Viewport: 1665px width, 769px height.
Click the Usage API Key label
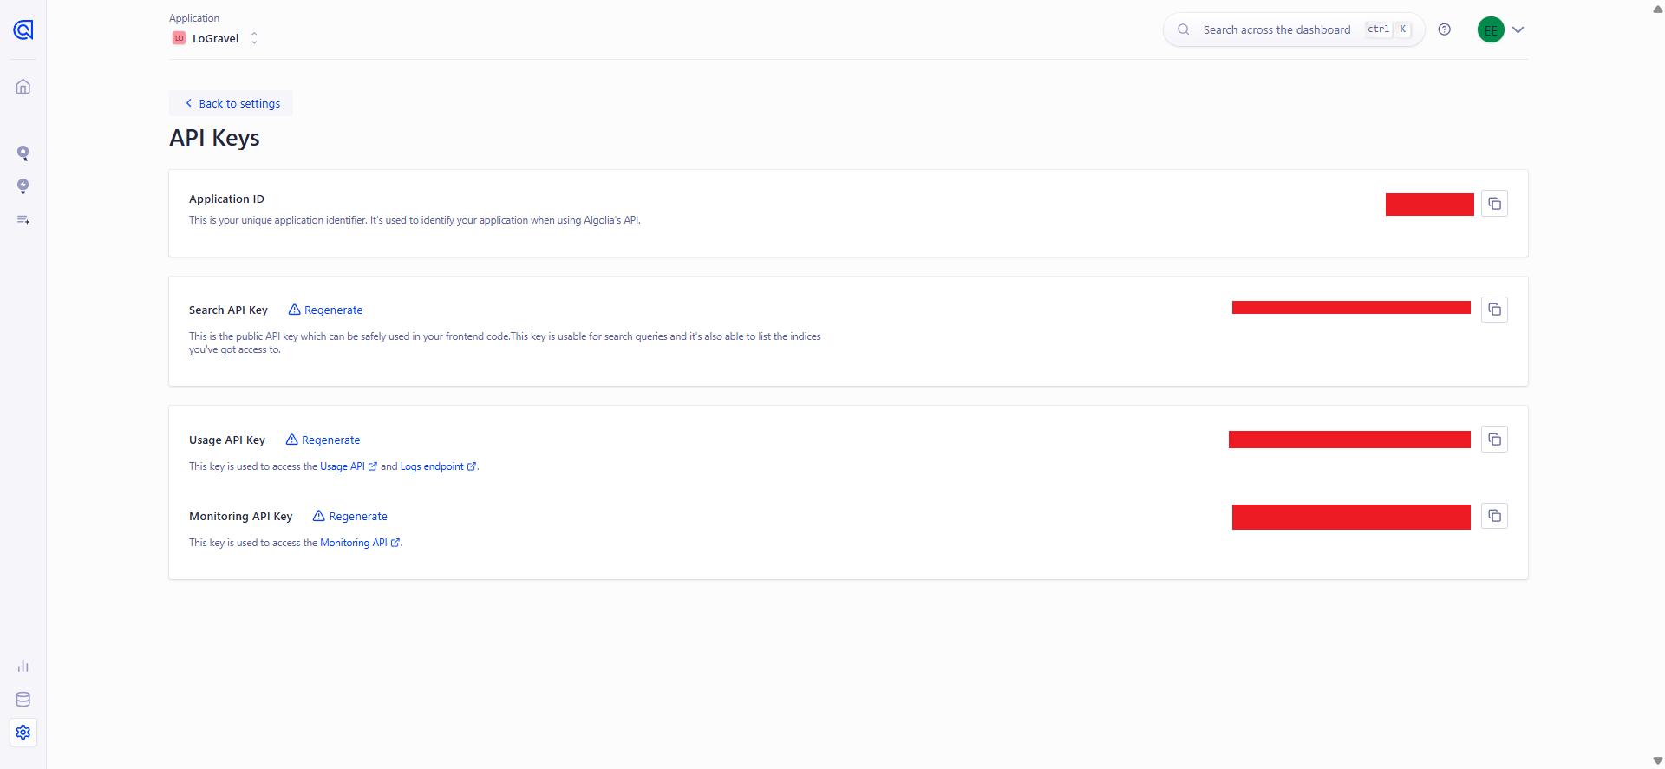coord(227,440)
